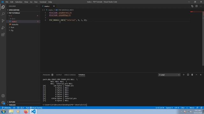Click the open changes compare icon
This screenshot has height=114, width=204.
[192, 6]
